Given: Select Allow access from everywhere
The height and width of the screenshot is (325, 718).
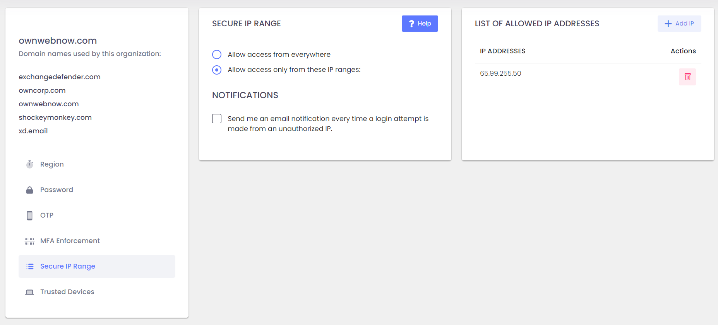Looking at the screenshot, I should click(216, 54).
